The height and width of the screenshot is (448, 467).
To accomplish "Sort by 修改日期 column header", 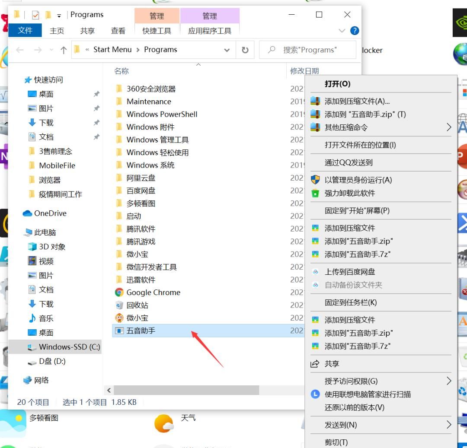I will (304, 71).
